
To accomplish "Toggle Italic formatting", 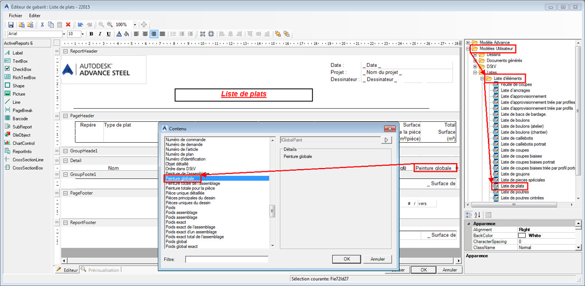I will point(100,34).
